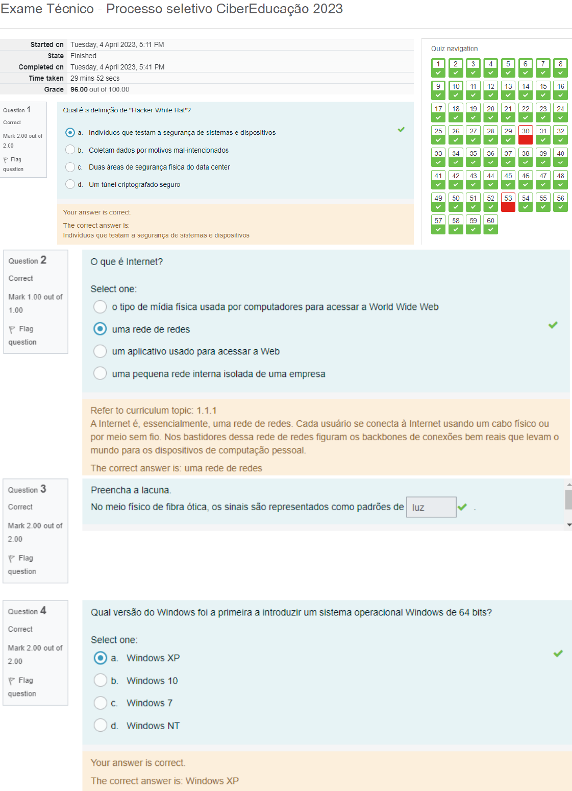Select 'um aplicativo usado para acessar a Web'

point(100,351)
